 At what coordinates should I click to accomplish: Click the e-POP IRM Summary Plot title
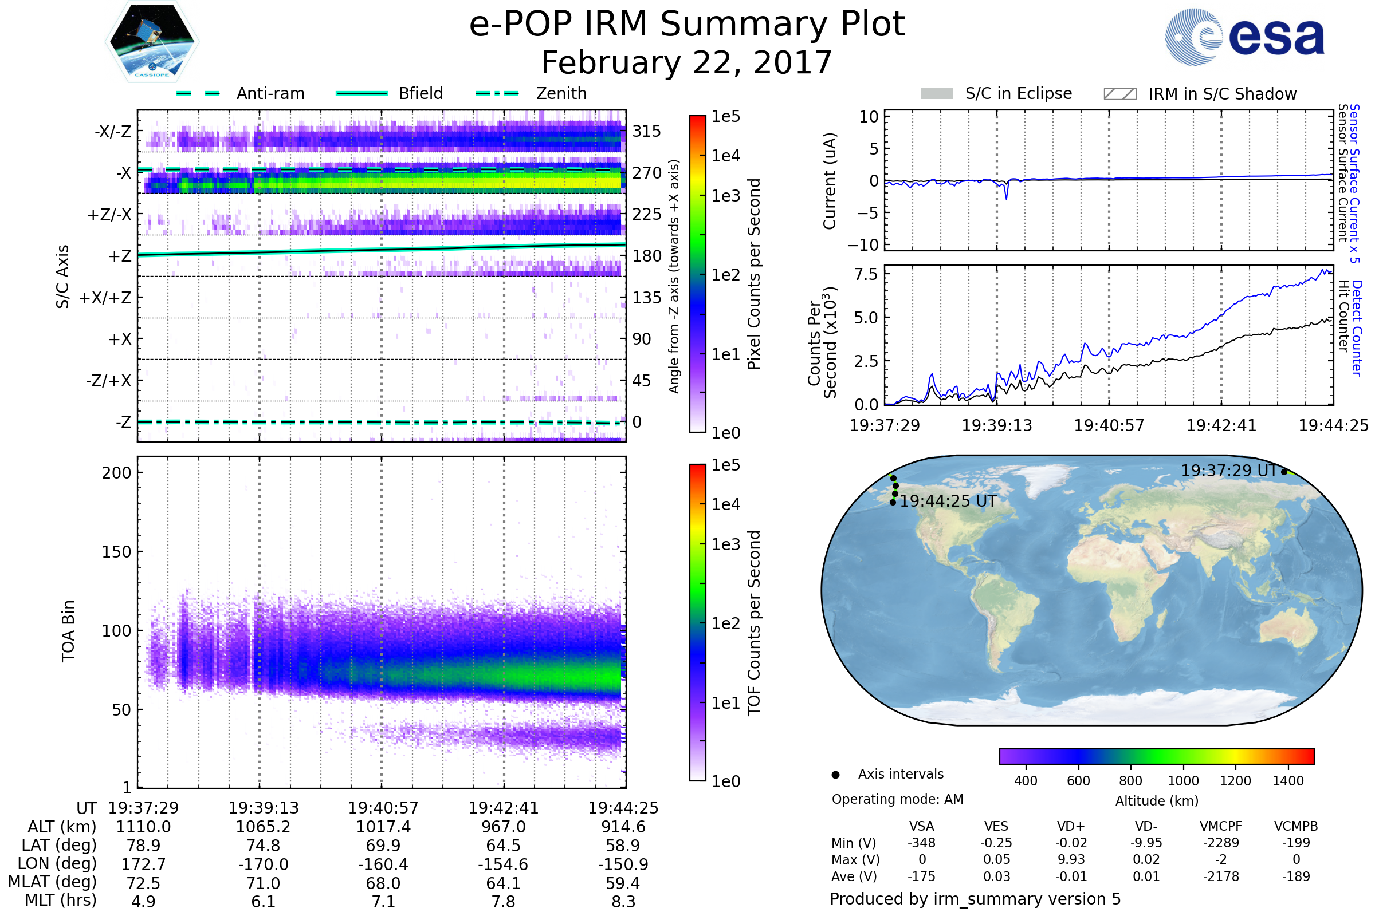coord(687,25)
